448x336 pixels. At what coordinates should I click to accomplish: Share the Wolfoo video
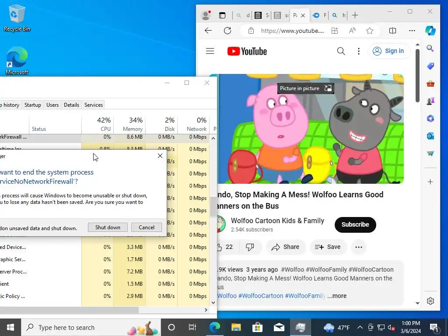click(x=286, y=247)
